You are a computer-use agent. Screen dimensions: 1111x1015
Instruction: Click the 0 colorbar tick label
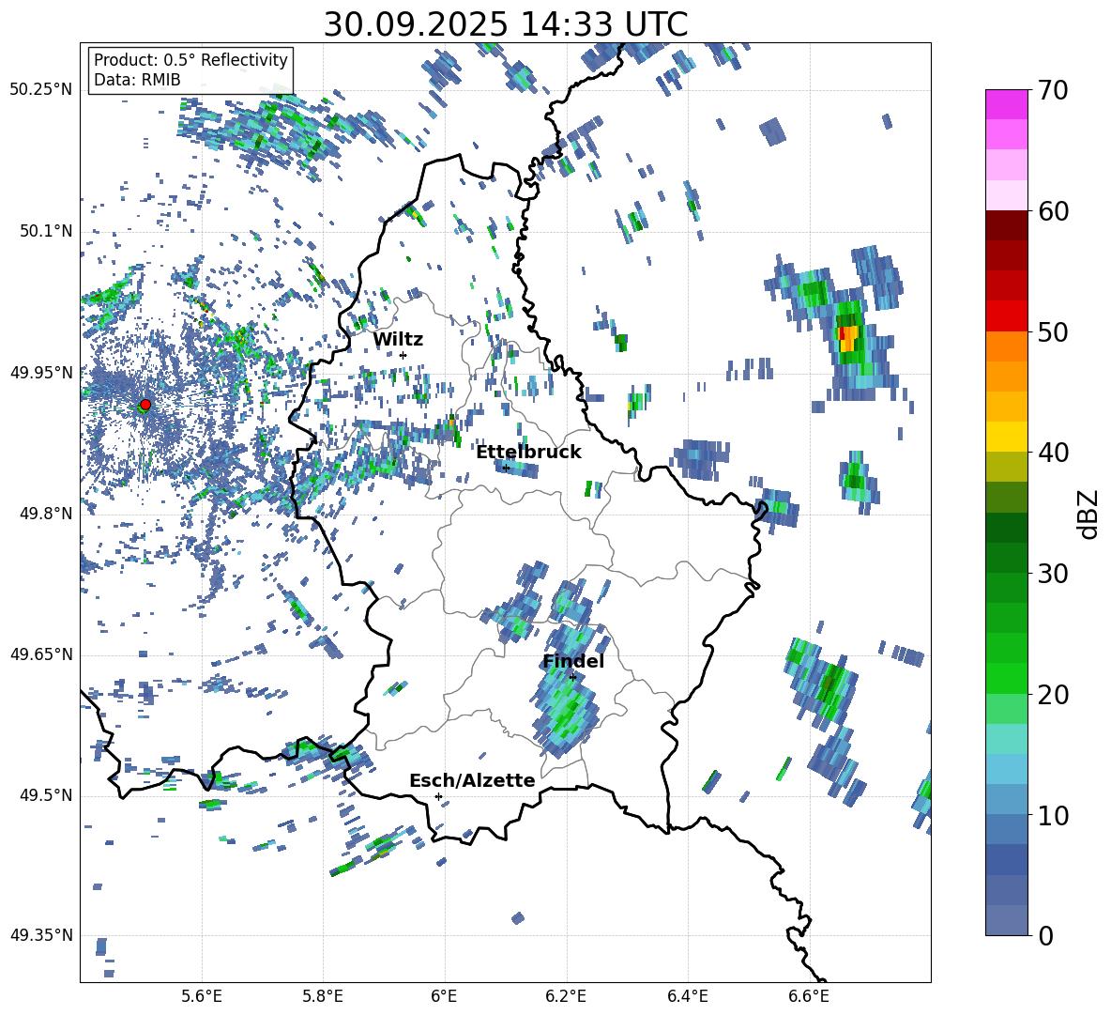point(1045,936)
